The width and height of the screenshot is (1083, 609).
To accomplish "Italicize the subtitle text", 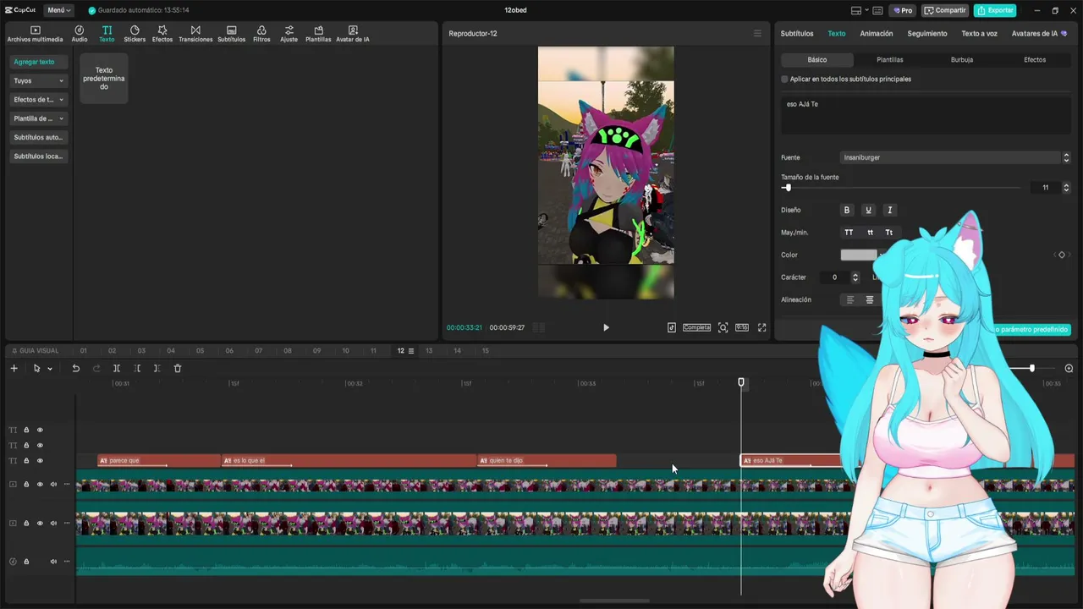I will pos(889,210).
